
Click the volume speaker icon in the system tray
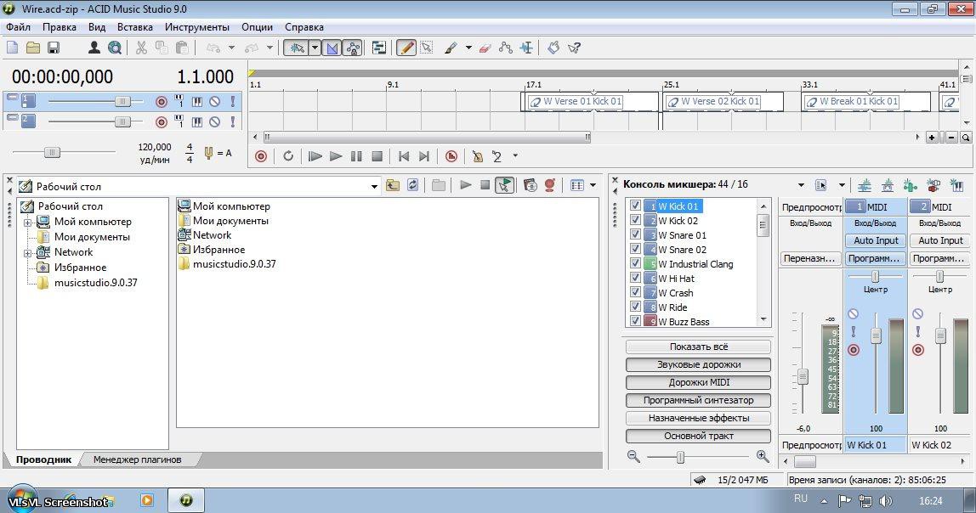pyautogui.click(x=885, y=500)
